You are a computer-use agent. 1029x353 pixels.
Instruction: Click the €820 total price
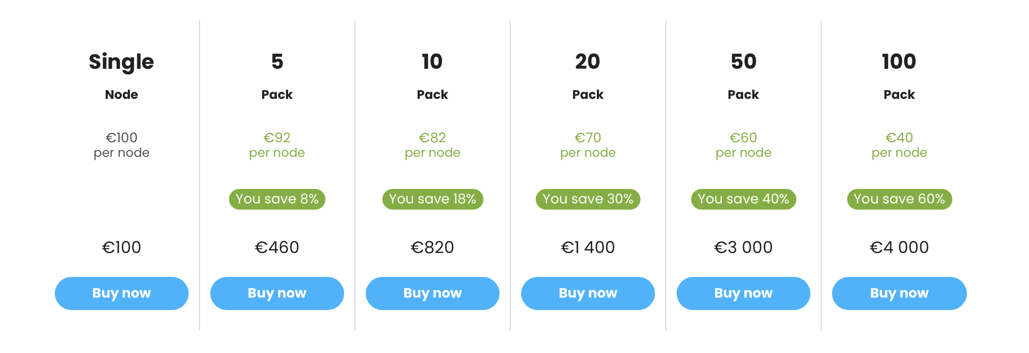tap(433, 247)
